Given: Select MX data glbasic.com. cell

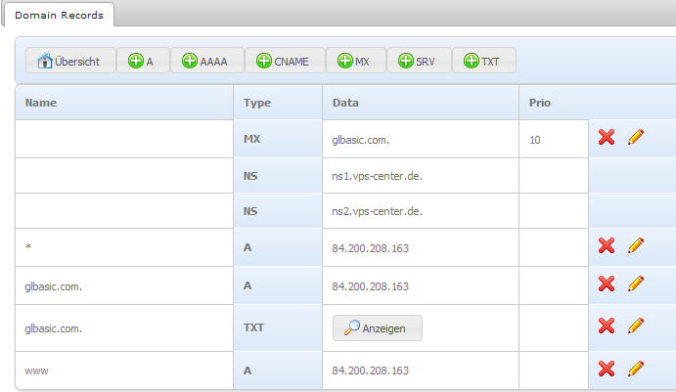Looking at the screenshot, I should click(x=421, y=139).
